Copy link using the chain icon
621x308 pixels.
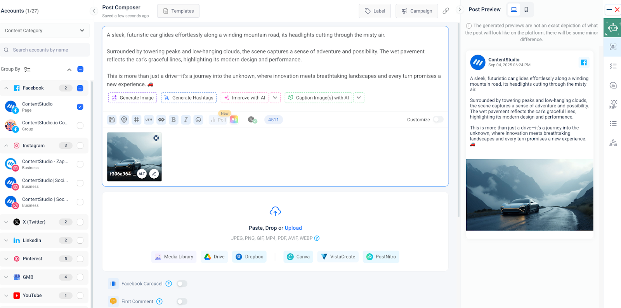446,11
